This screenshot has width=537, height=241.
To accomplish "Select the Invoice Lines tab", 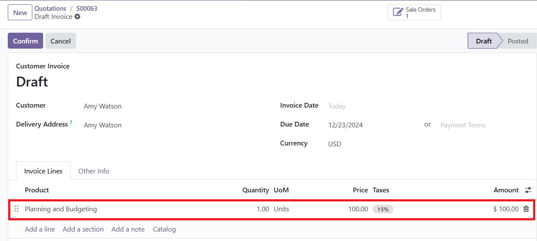I will 43,171.
